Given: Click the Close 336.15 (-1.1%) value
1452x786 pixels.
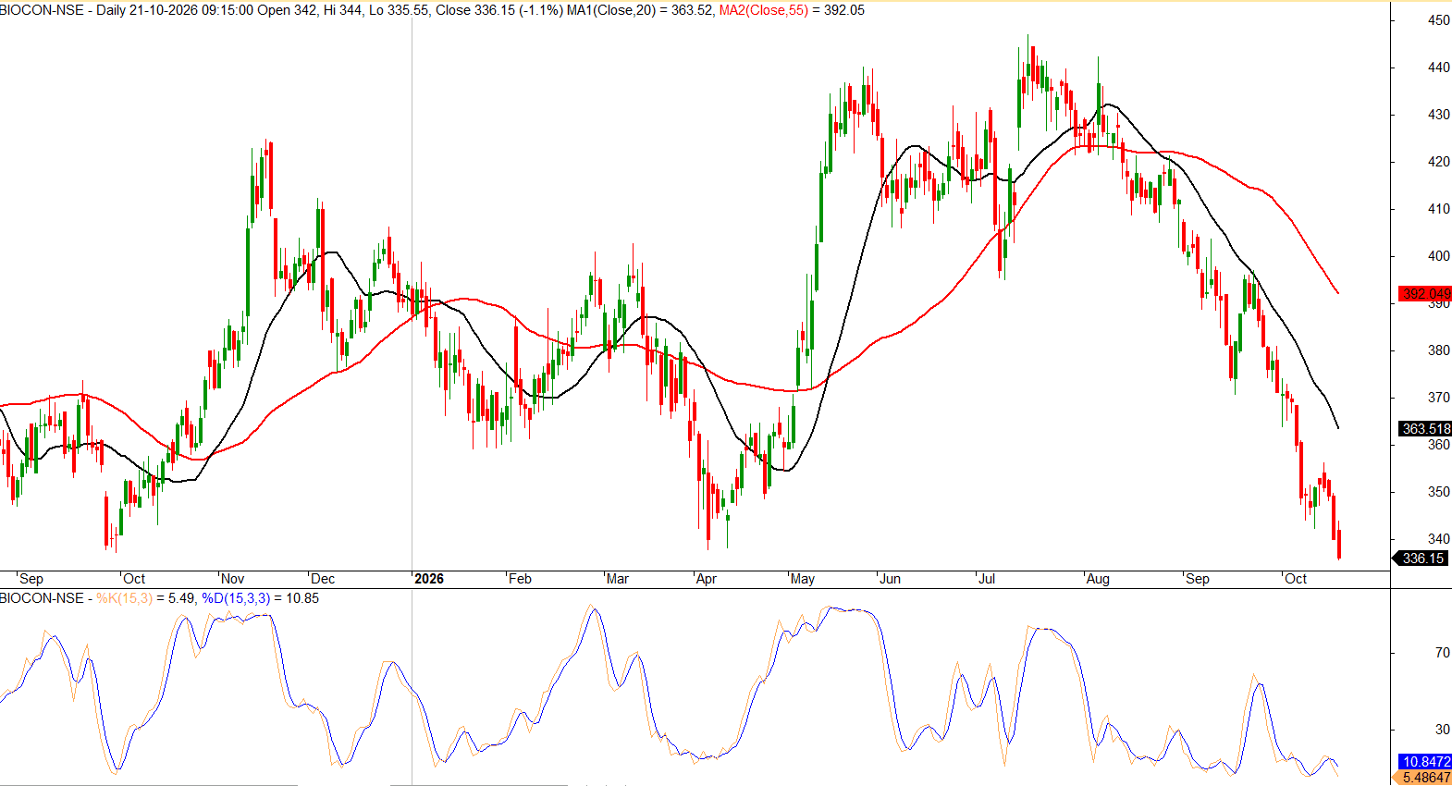Looking at the screenshot, I should click(x=499, y=10).
